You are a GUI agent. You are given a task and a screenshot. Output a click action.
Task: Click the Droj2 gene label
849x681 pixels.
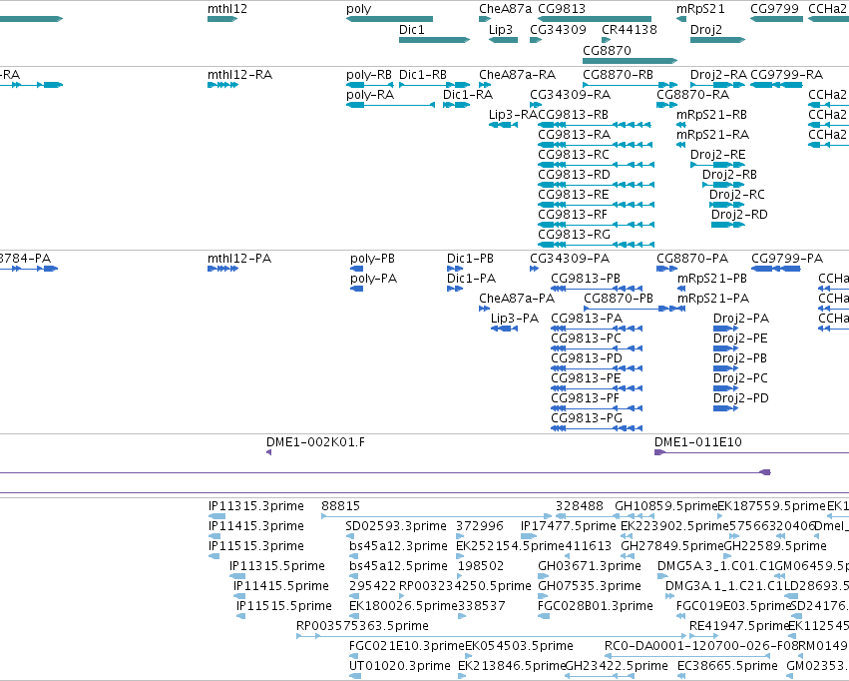[706, 30]
